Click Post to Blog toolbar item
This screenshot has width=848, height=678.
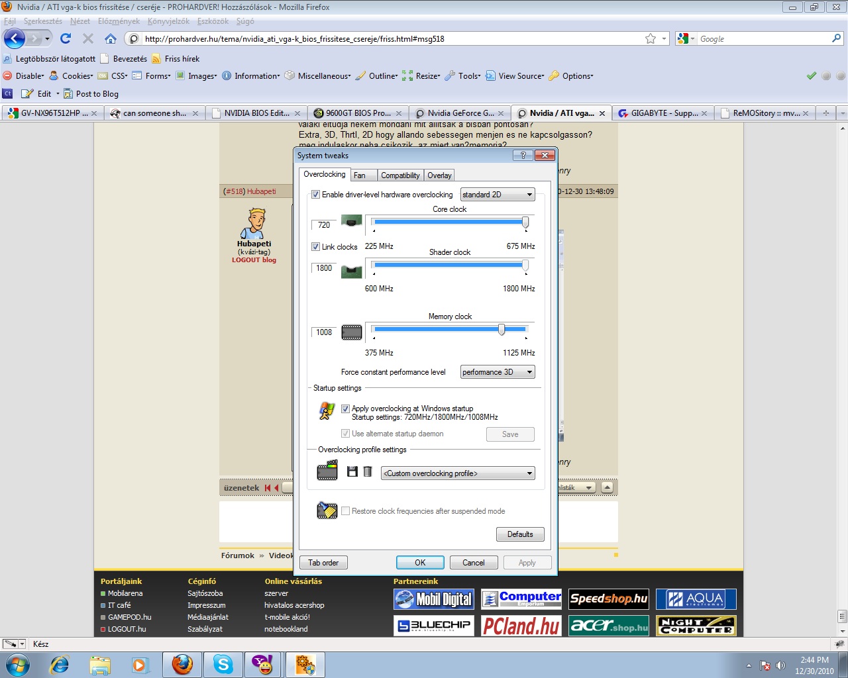(x=91, y=93)
